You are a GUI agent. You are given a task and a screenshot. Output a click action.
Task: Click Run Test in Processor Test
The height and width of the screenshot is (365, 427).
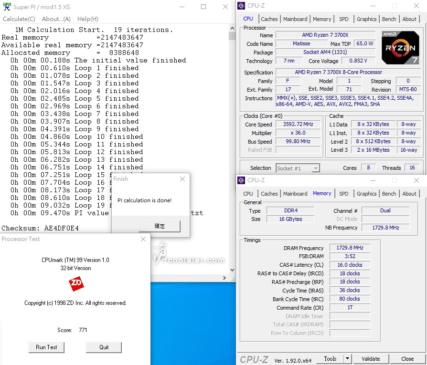[46, 347]
